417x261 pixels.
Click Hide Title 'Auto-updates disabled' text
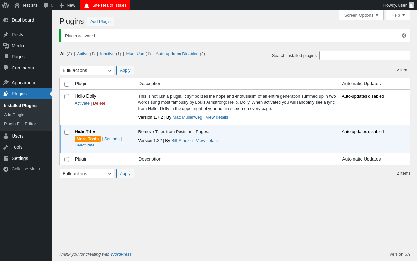click(x=363, y=132)
